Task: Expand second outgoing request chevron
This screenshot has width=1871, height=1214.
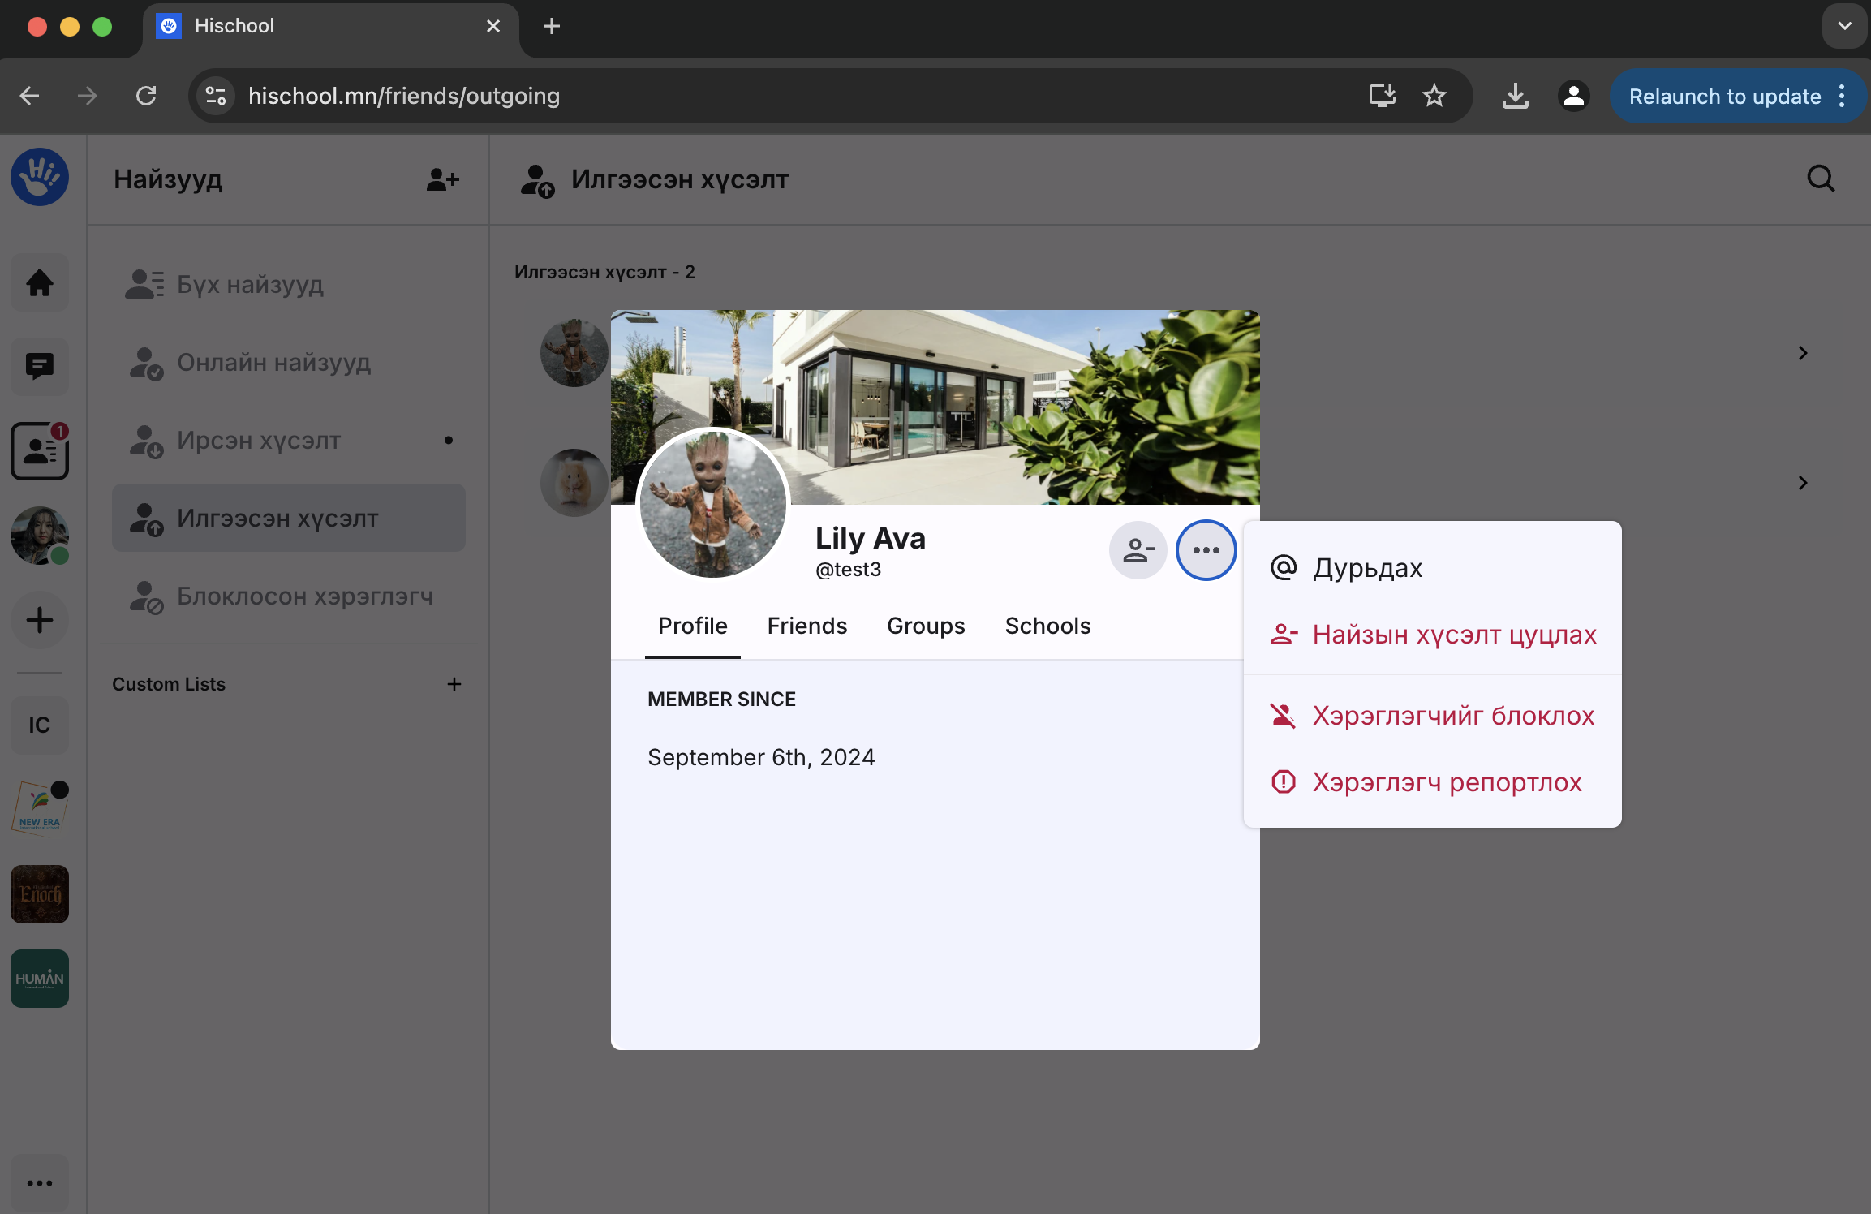Action: 1802,483
